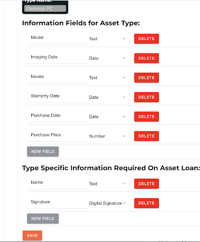Image resolution: width=200 pixels, height=242 pixels.
Task: Open the Name field type dropdown
Action: [108, 184]
